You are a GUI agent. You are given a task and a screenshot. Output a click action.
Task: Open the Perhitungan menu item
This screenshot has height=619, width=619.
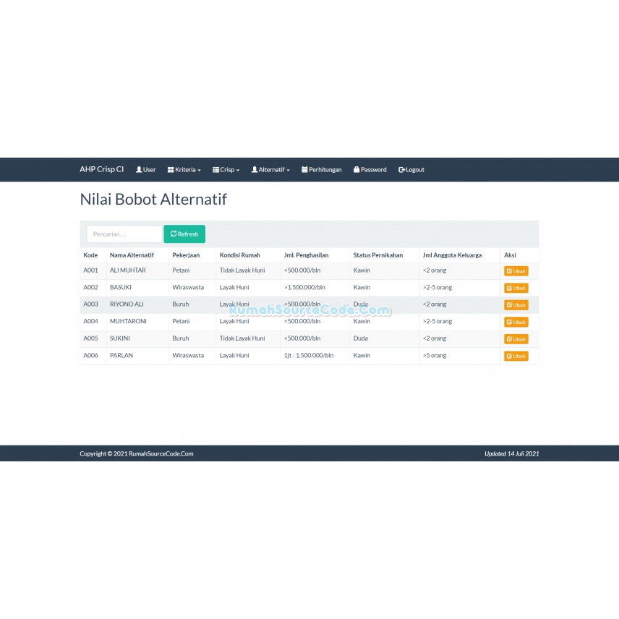[x=321, y=170]
